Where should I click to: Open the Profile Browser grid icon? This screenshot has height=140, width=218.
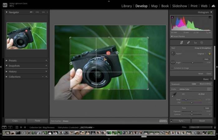[x=209, y=89]
